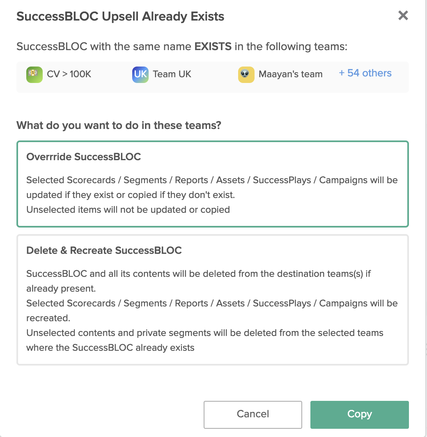The width and height of the screenshot is (427, 437).
Task: Click the 'Unselected contents and private segments' description
Action: point(205,340)
